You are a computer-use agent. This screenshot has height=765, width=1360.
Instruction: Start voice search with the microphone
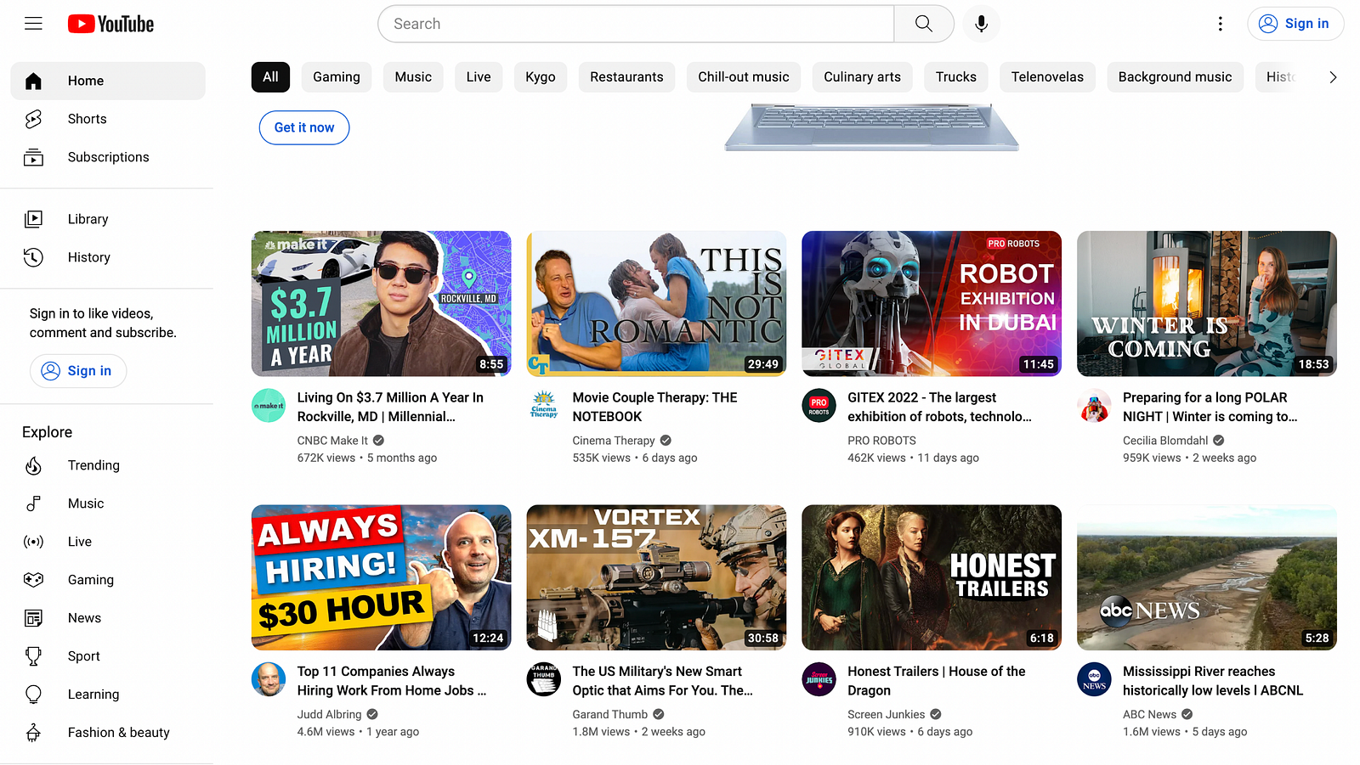[982, 24]
